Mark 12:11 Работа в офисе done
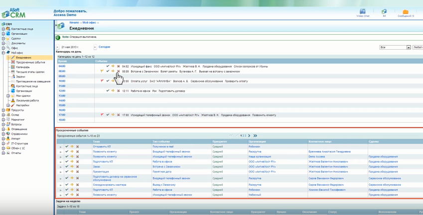The image size is (423, 215). click(x=108, y=91)
